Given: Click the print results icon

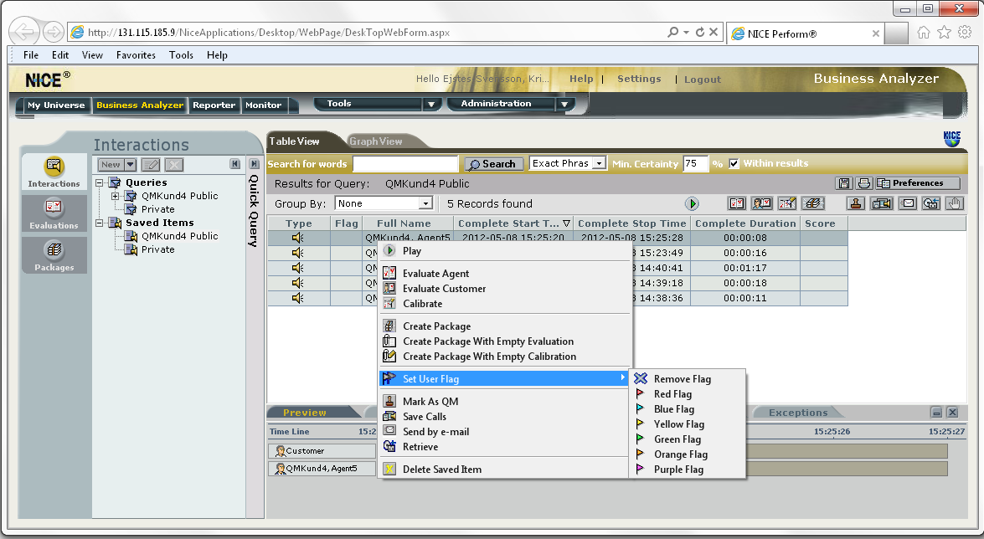Looking at the screenshot, I should point(864,183).
